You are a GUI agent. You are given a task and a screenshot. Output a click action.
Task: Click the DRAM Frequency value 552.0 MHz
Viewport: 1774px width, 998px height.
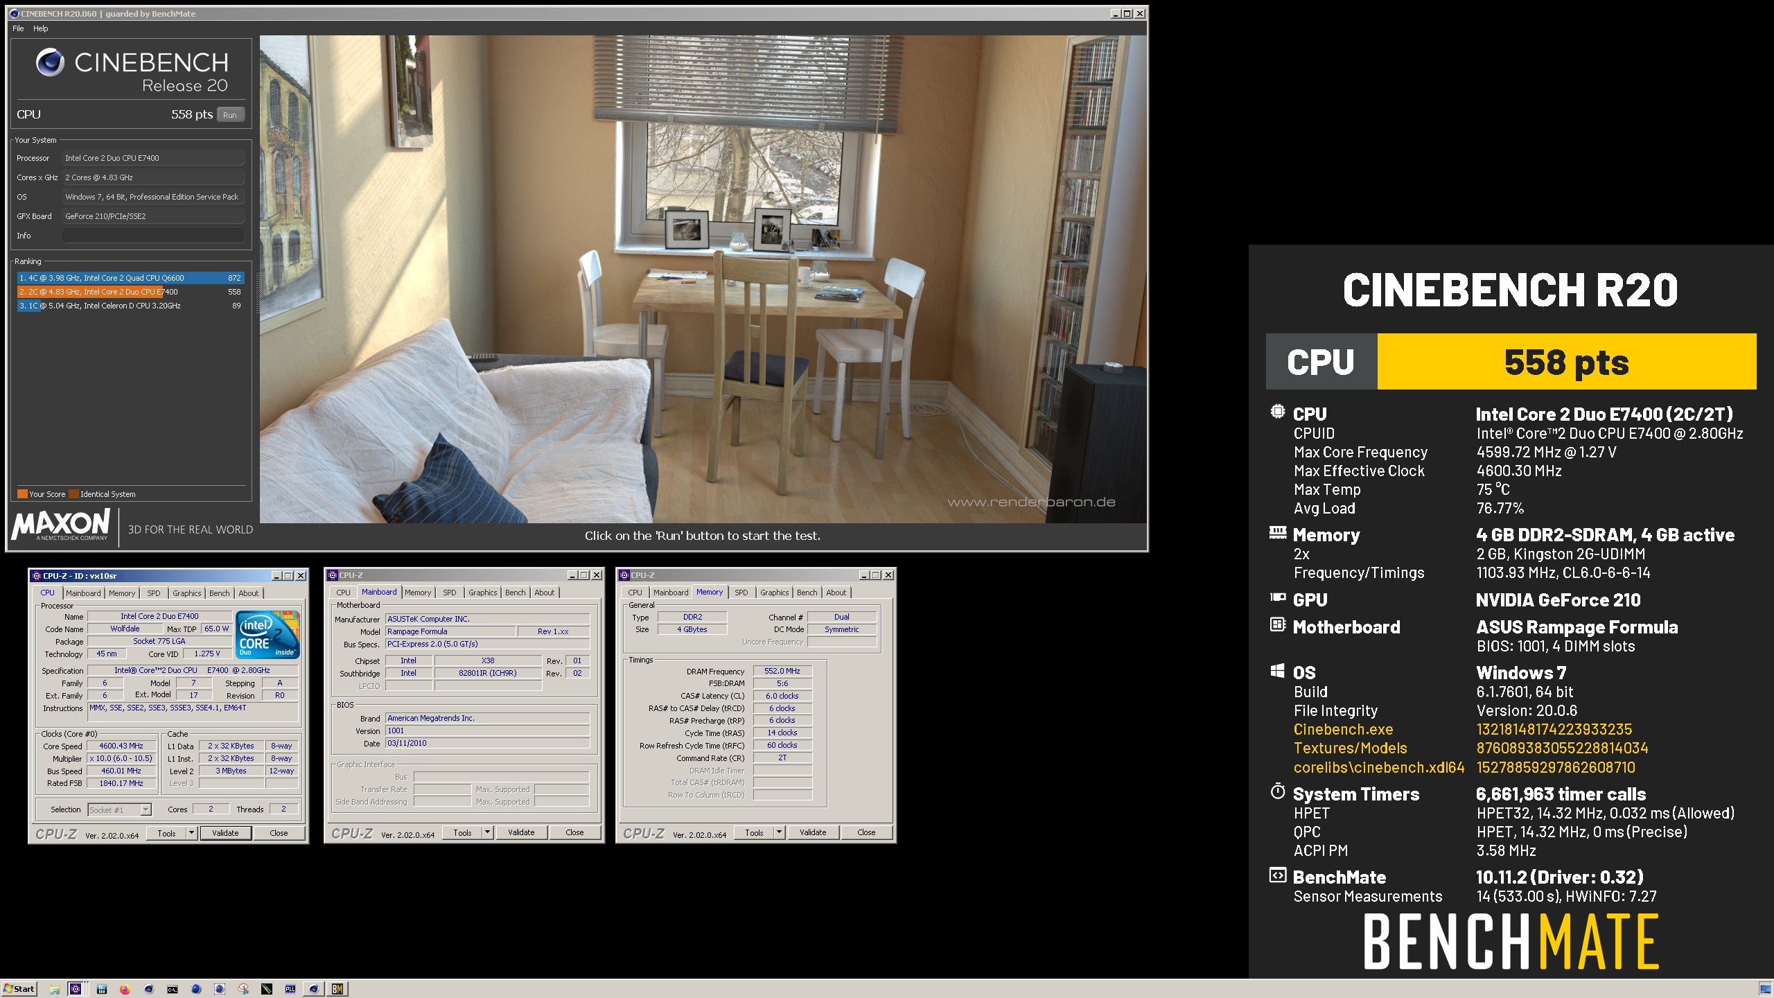click(x=782, y=671)
